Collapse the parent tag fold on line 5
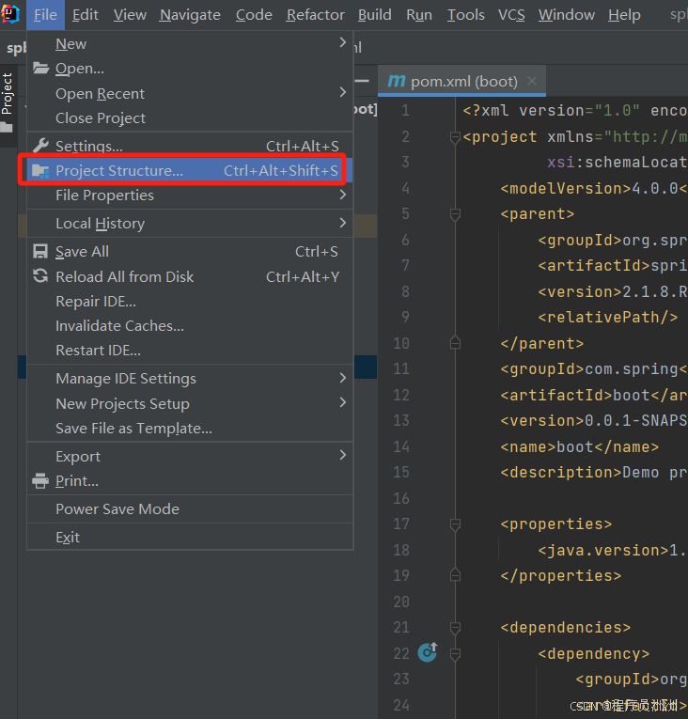The image size is (688, 719). [455, 214]
